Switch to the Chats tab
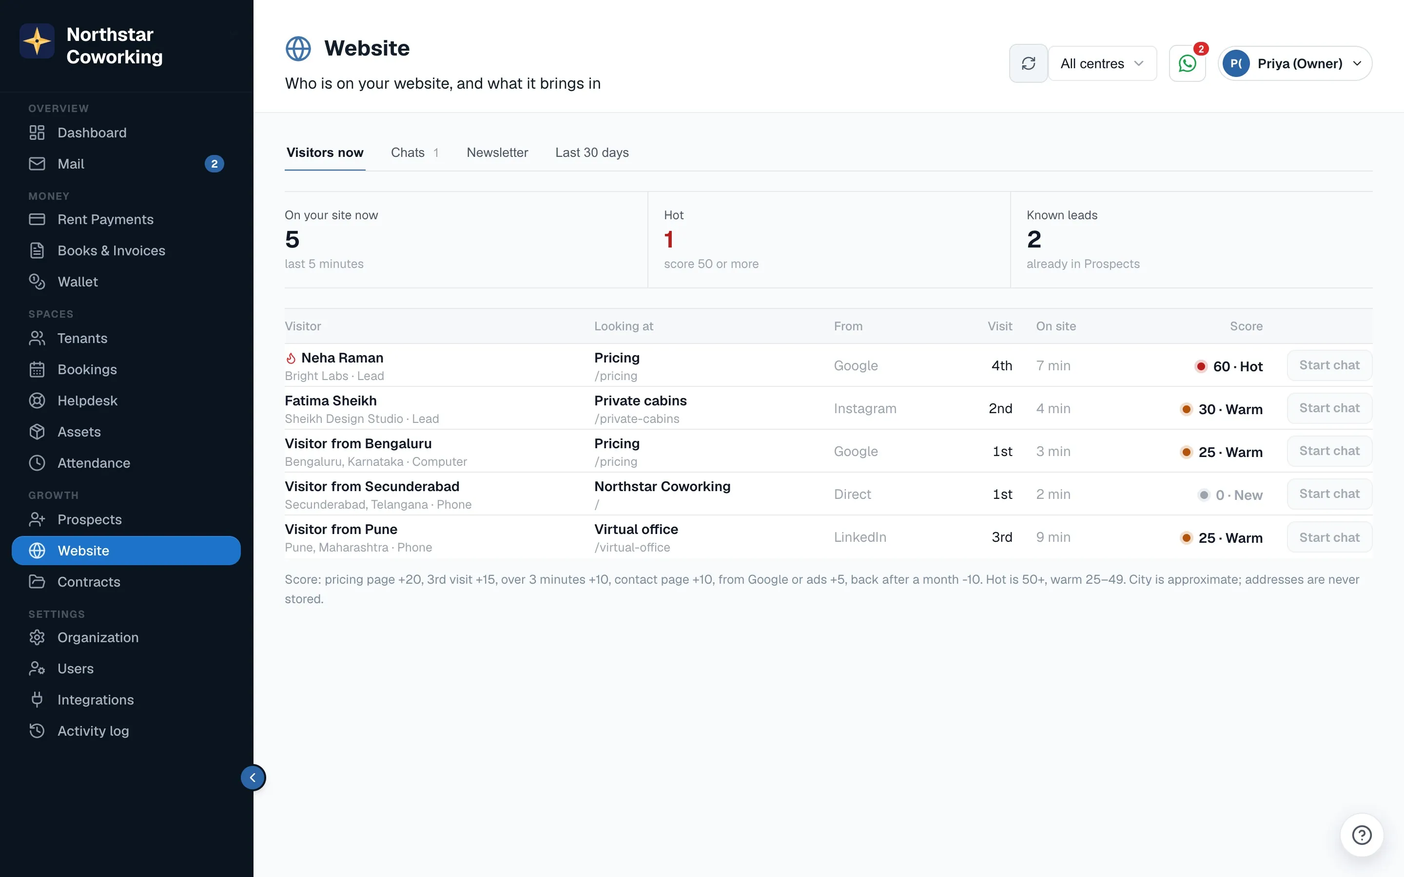Image resolution: width=1404 pixels, height=877 pixels. coord(415,153)
